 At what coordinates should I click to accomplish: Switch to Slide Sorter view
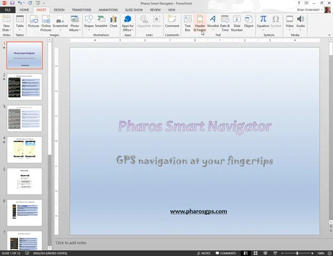click(256, 253)
